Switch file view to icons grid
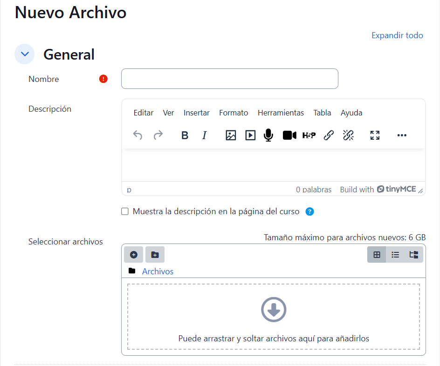The height and width of the screenshot is (366, 440). tap(377, 255)
